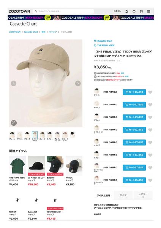Open the アイテム説明 tab
The image size is (161, 228).
pos(103,195)
